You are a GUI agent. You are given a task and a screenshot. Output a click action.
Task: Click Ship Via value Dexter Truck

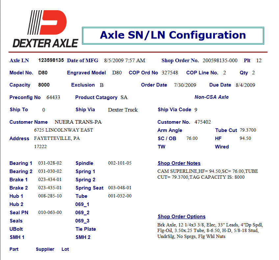[x=123, y=110]
